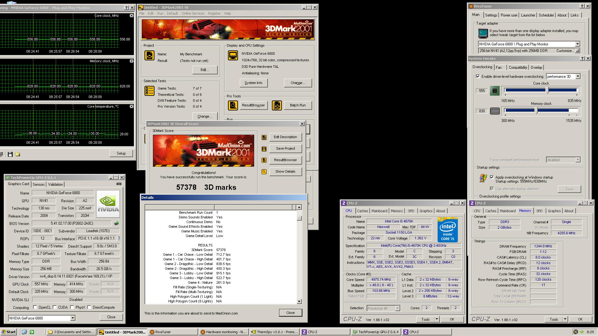Click the icon beside ResultBrowser in score window
Viewport: 598px width, 336px height.
pos(264,160)
